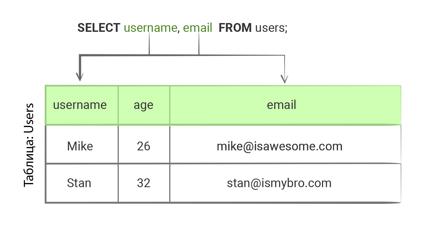Click the users; table name in query
This screenshot has height=225, width=424.
click(x=271, y=28)
